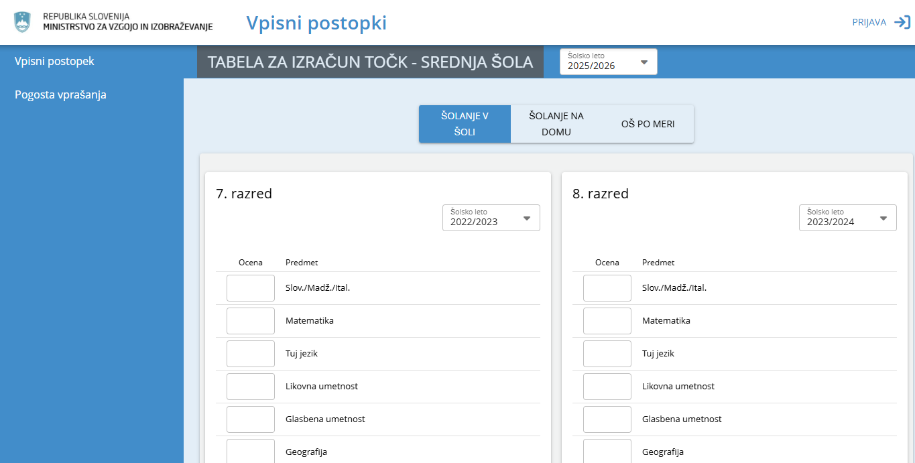
Task: Click Ocena column header in 7. razred
Action: (251, 263)
